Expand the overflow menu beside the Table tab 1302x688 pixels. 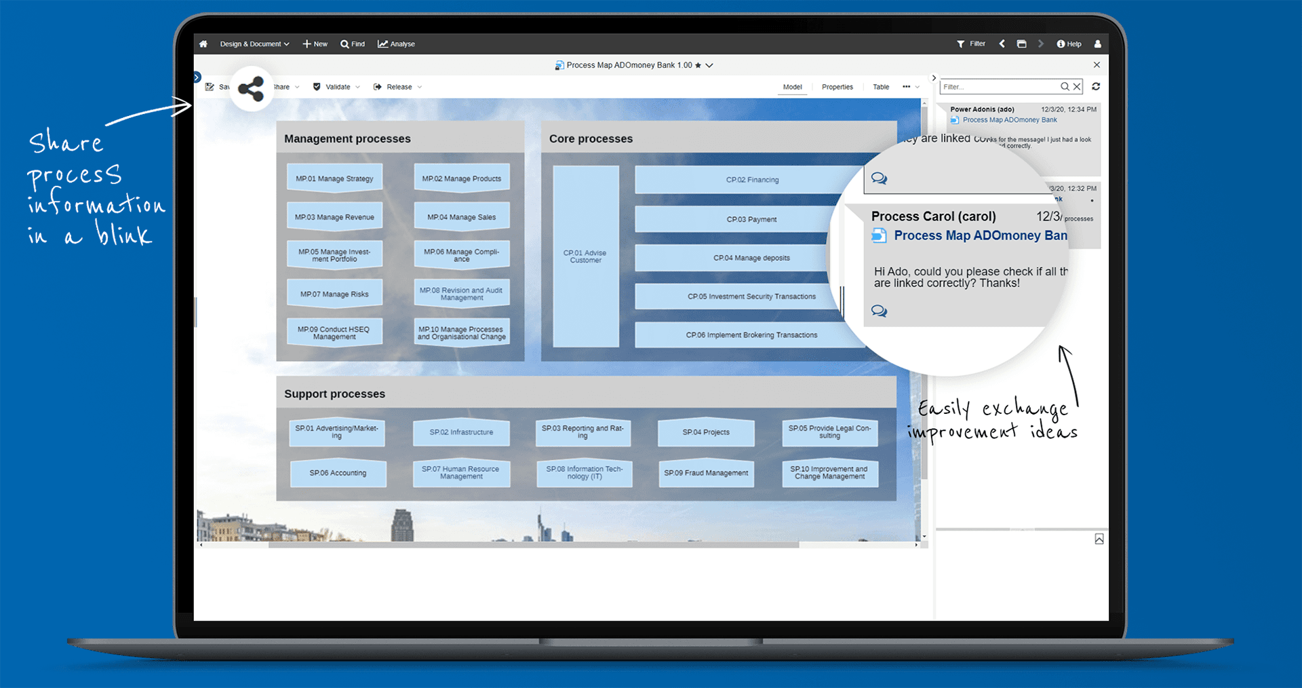907,87
